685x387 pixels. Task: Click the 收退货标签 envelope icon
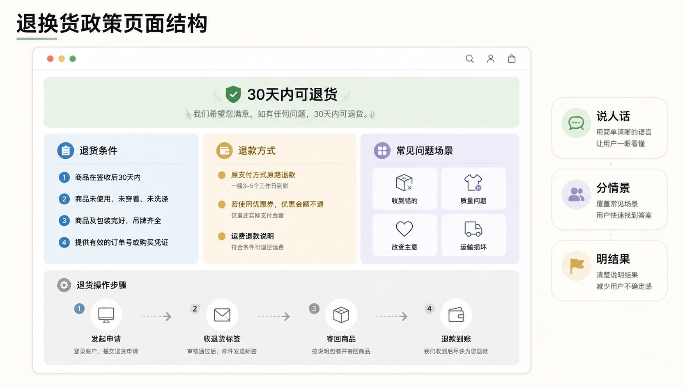pos(222,315)
